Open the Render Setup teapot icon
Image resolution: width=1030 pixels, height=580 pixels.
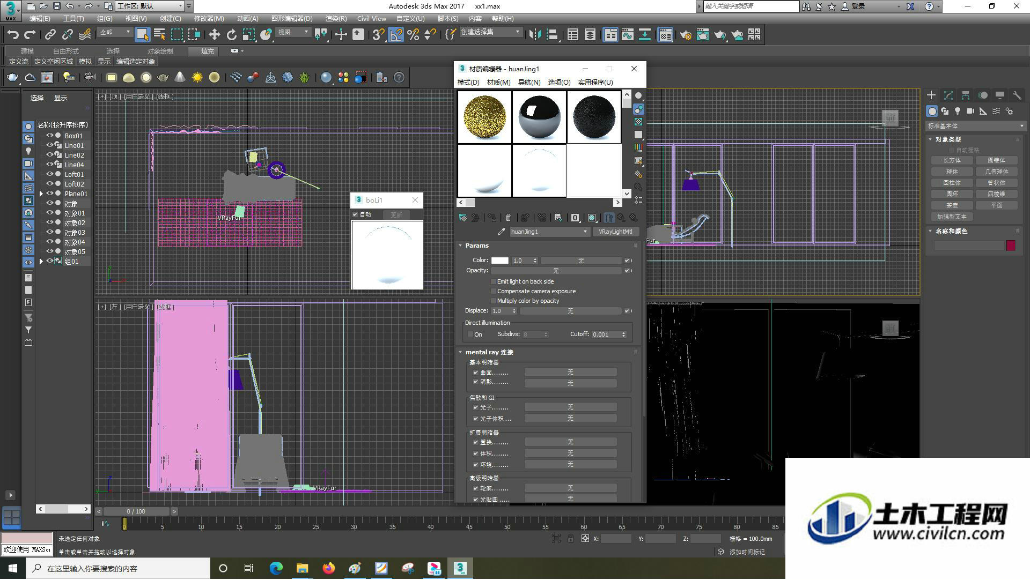pos(685,35)
